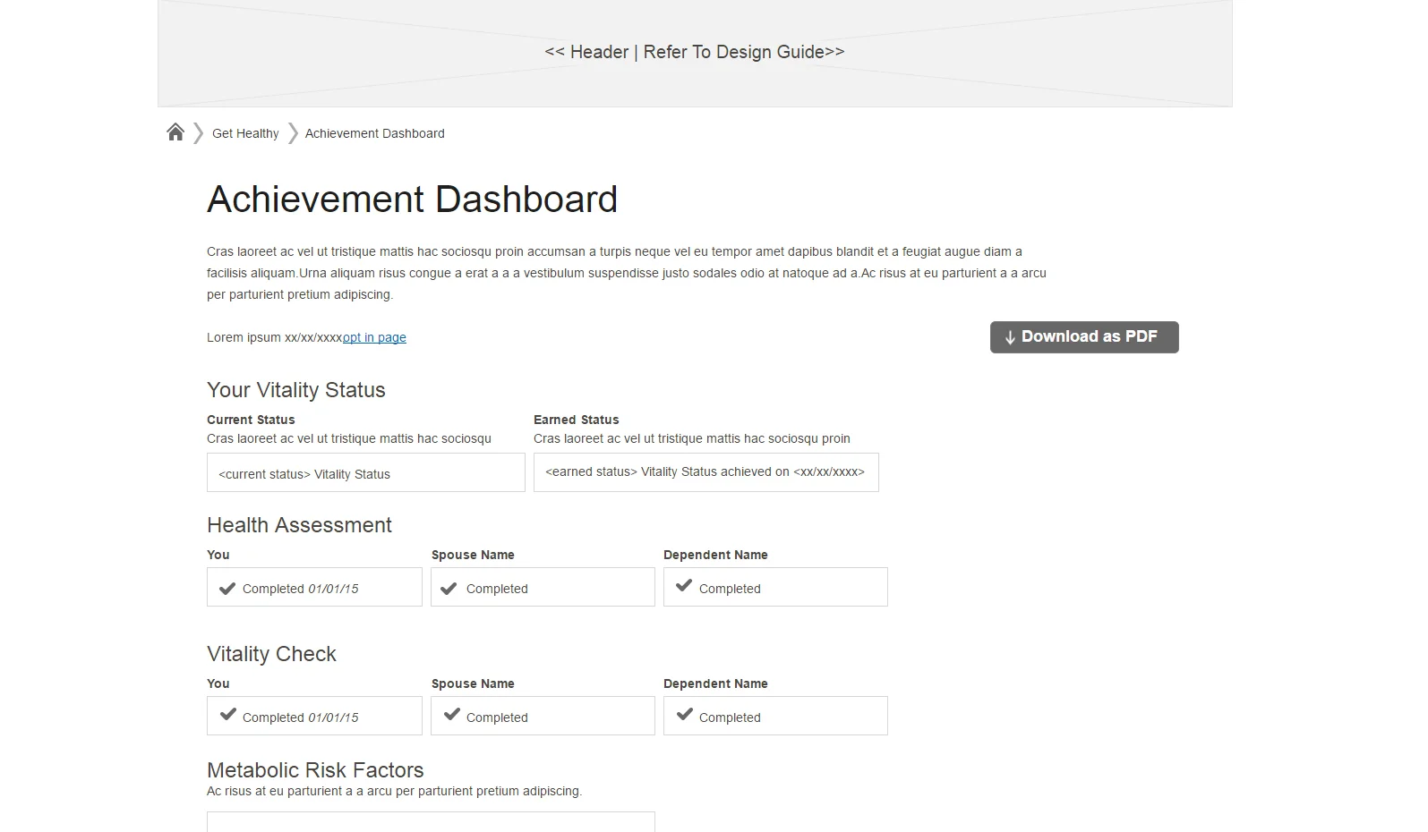Click the Lorem ipsum xx/xx/xxxx text
The height and width of the screenshot is (832, 1428).
click(x=274, y=337)
